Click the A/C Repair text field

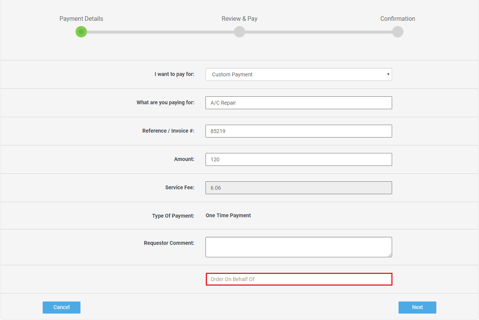[x=298, y=103]
